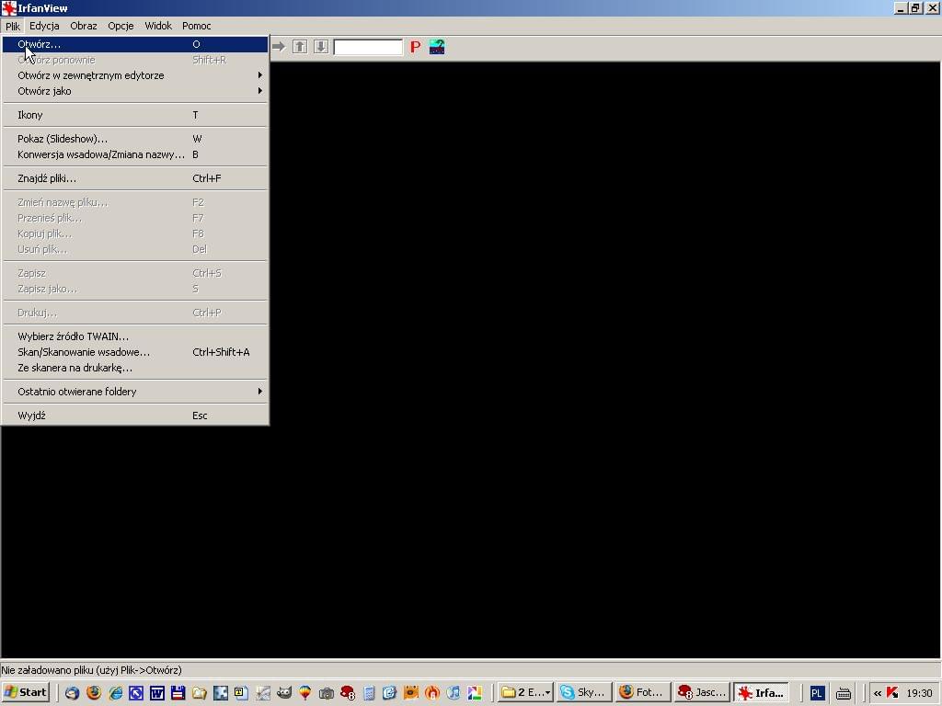This screenshot has width=942, height=706.
Task: Expand hidden tray icons chevron
Action: 878,693
